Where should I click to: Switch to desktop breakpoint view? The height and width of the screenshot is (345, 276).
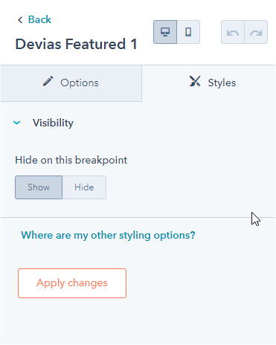(165, 32)
